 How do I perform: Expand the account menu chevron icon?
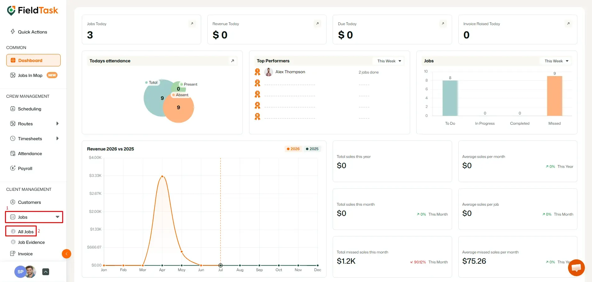[46, 272]
